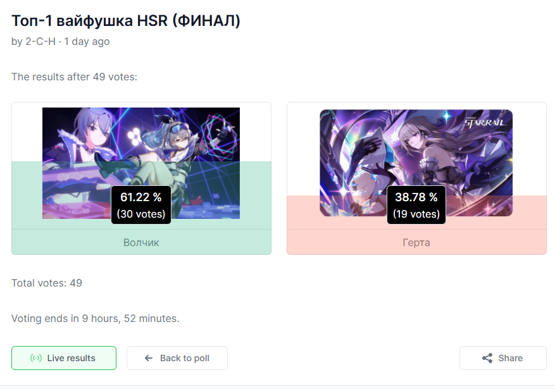Go back to the poll
This screenshot has width=555, height=389.
(x=177, y=358)
